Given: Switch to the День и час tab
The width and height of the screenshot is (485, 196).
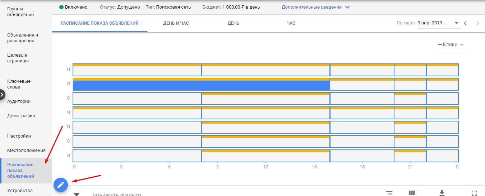Looking at the screenshot, I should pos(176,23).
